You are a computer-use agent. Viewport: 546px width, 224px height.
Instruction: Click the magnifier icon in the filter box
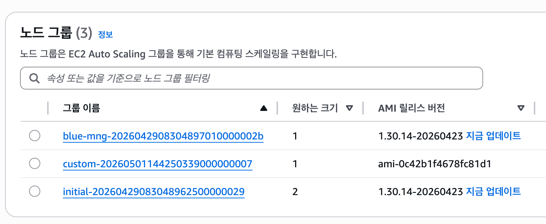[34, 78]
